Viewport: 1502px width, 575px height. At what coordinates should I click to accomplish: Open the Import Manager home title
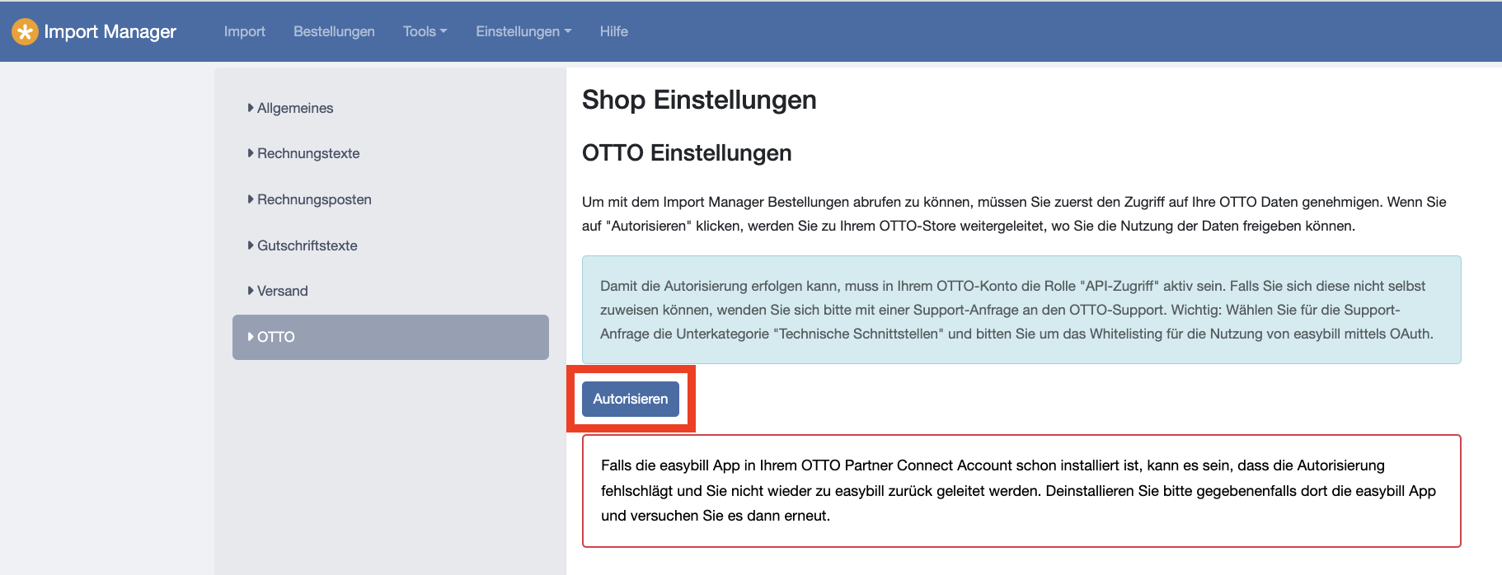click(x=110, y=31)
